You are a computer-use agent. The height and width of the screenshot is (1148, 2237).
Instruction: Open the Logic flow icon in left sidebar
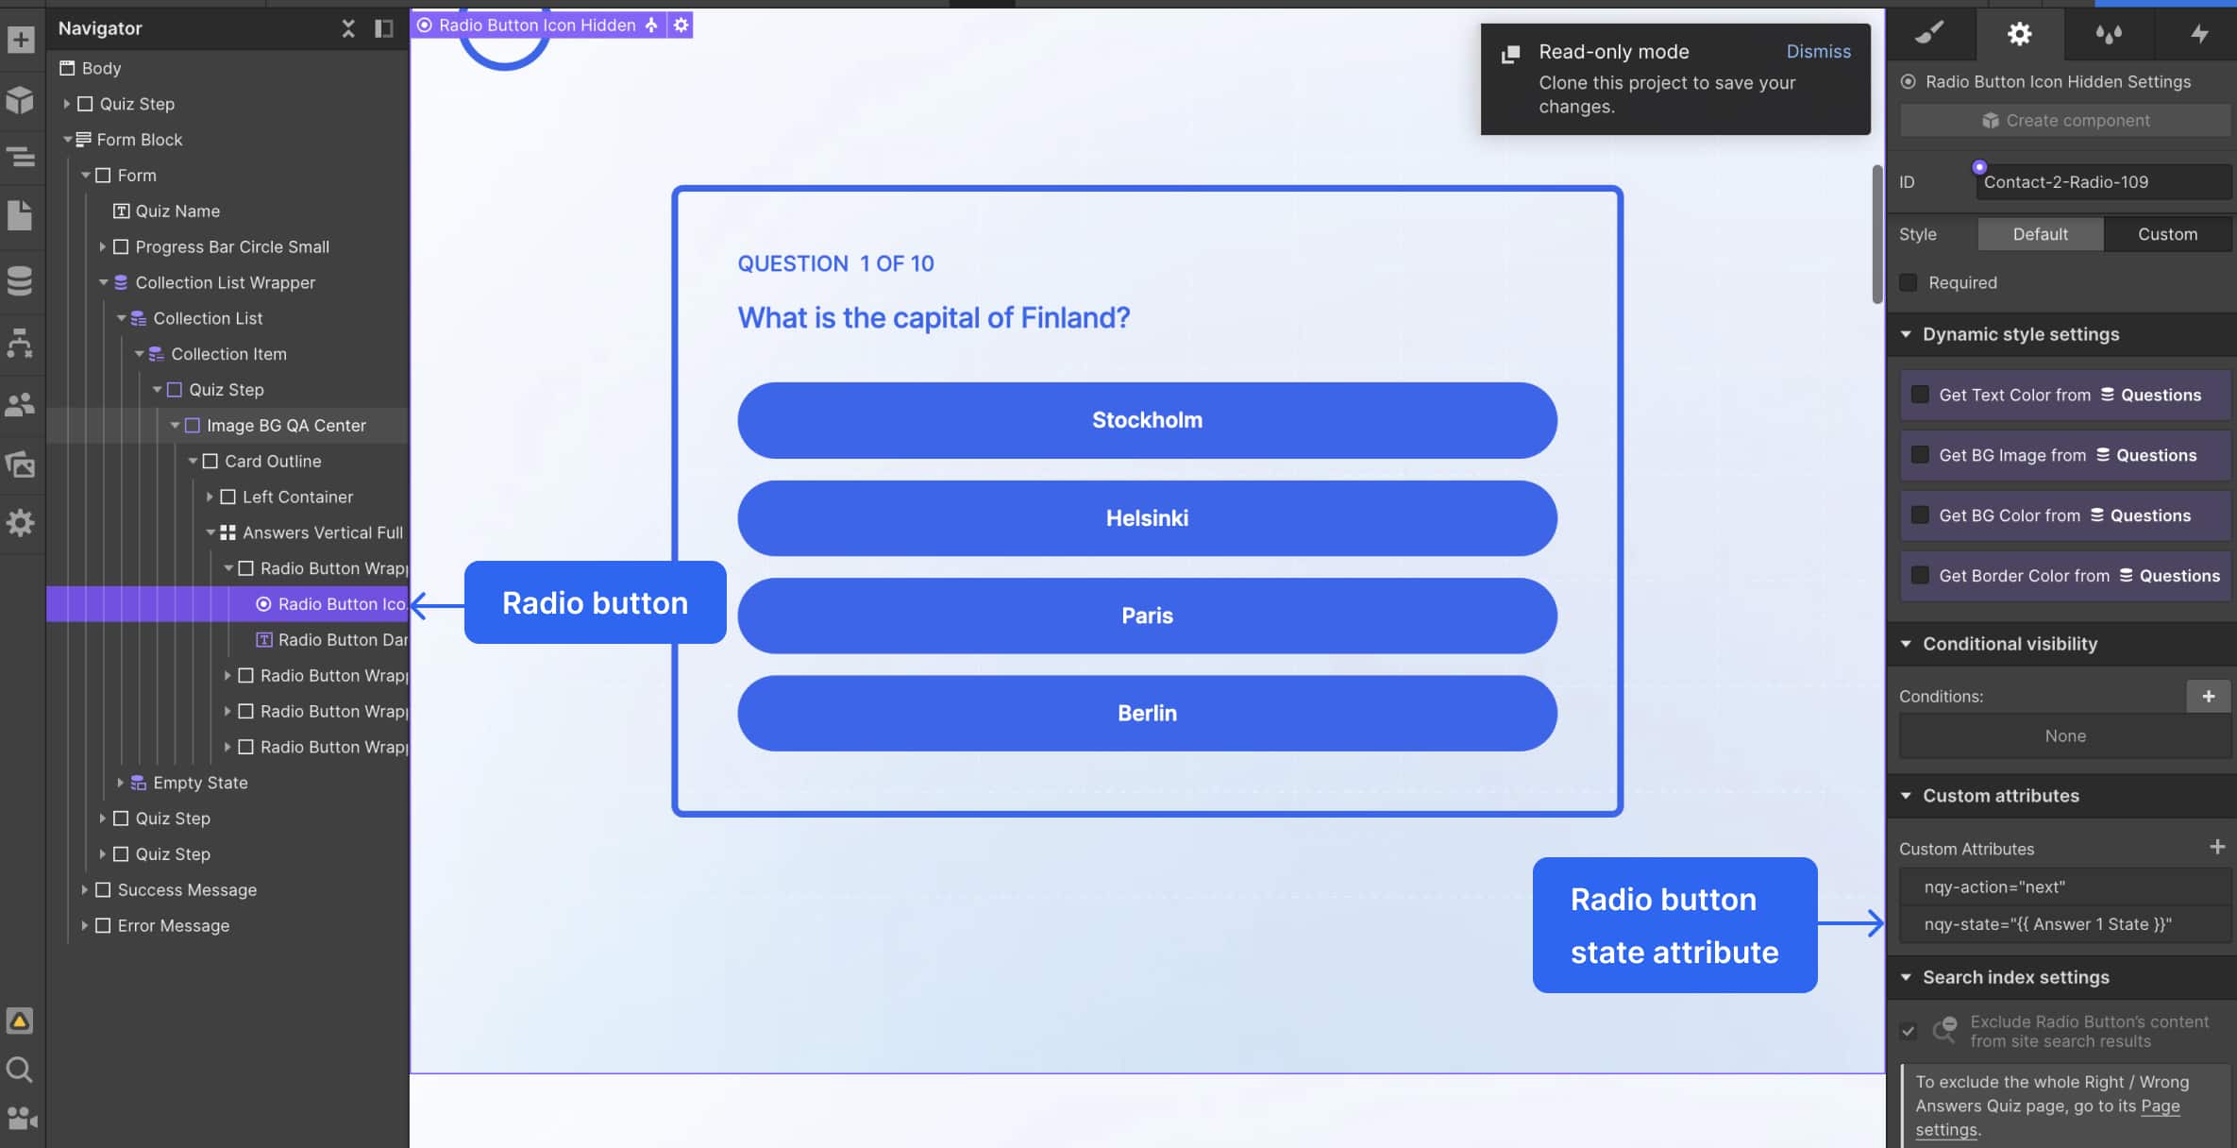[x=21, y=344]
